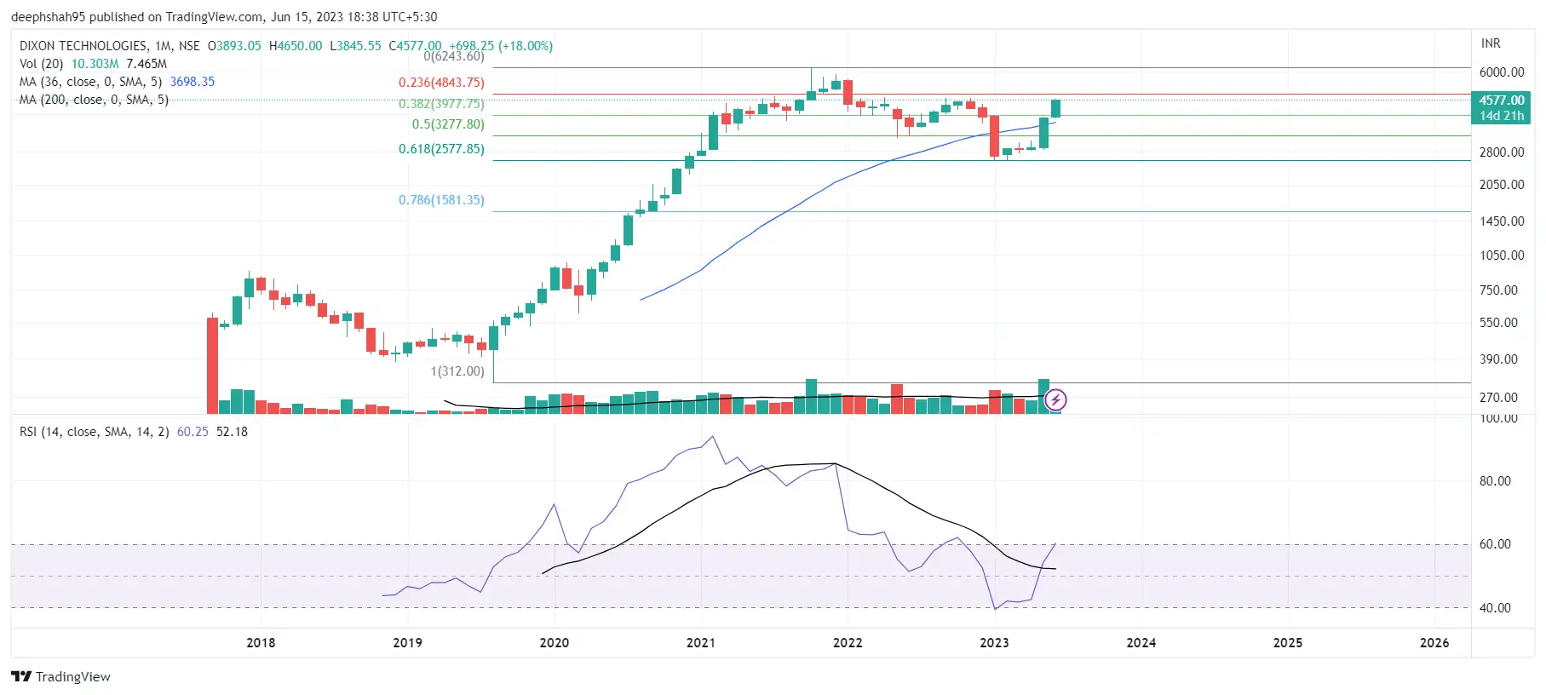Click the 2023 label on time axis
The width and height of the screenshot is (1546, 695).
point(994,643)
